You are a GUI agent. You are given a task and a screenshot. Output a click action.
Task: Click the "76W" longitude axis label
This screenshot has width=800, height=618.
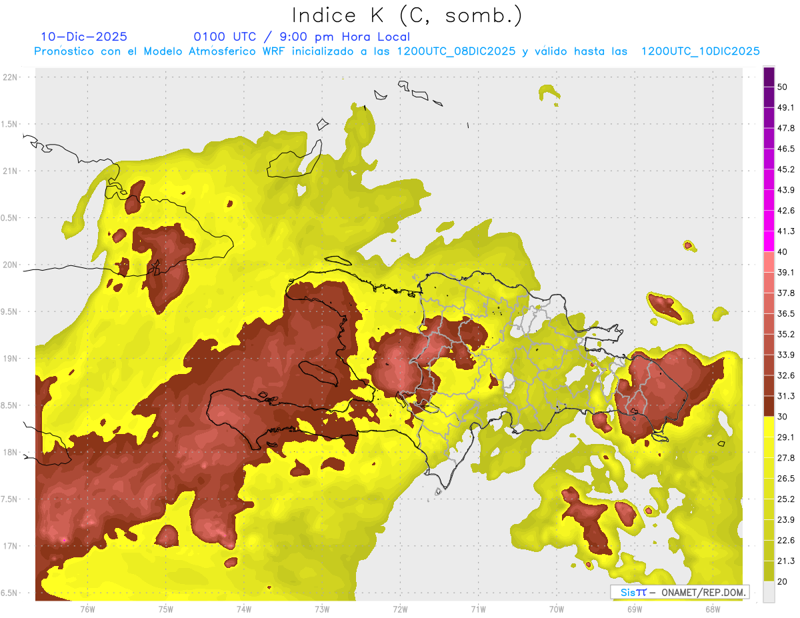(87, 609)
